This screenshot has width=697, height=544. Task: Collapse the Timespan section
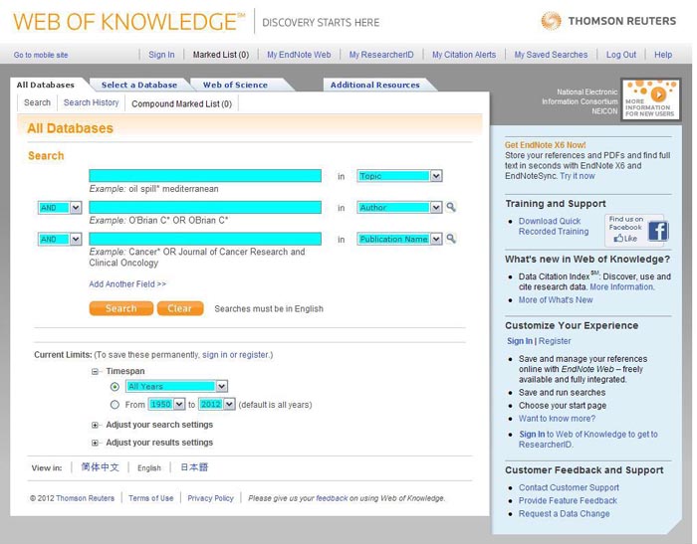(96, 371)
